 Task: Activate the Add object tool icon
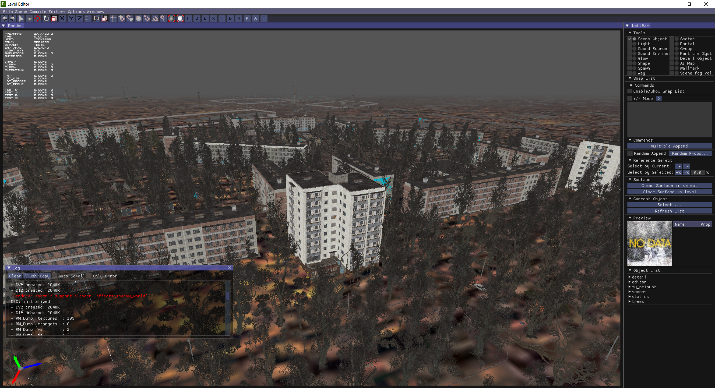click(29, 18)
